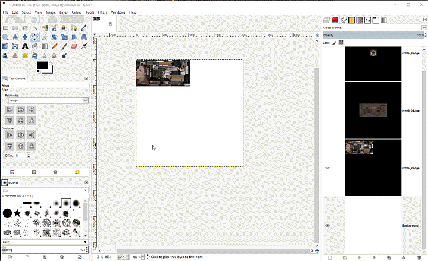Select the Flip tool

pyautogui.click(x=5, y=46)
